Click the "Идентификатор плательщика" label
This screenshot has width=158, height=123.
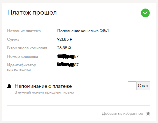coord(21,67)
